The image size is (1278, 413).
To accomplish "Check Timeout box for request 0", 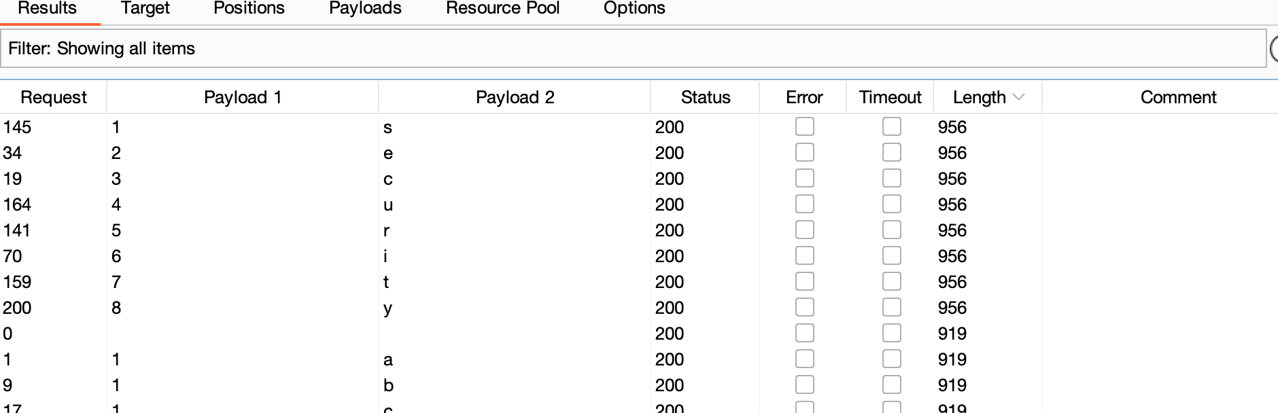I will 891,334.
